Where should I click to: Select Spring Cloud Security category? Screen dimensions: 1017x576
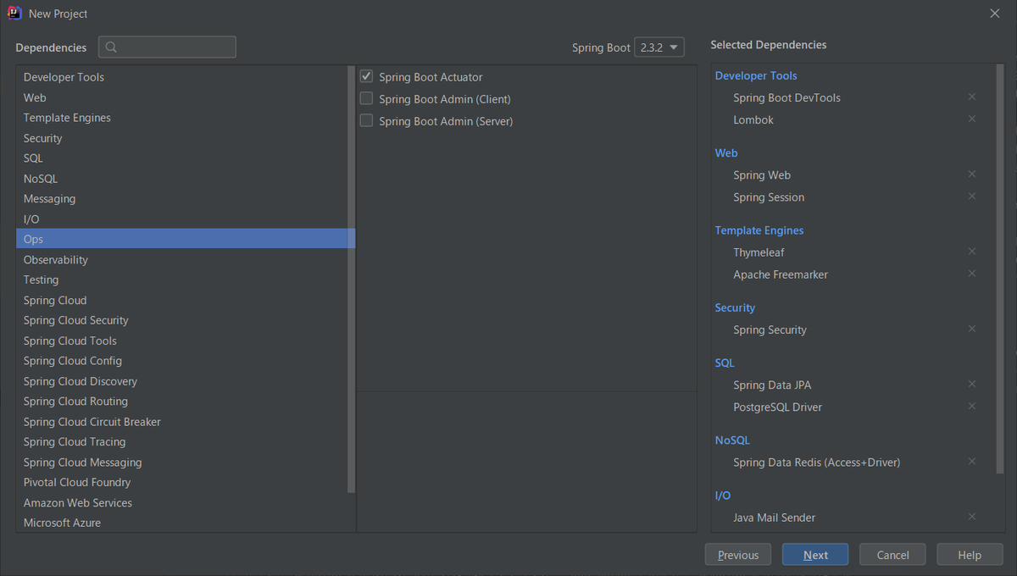[181, 320]
